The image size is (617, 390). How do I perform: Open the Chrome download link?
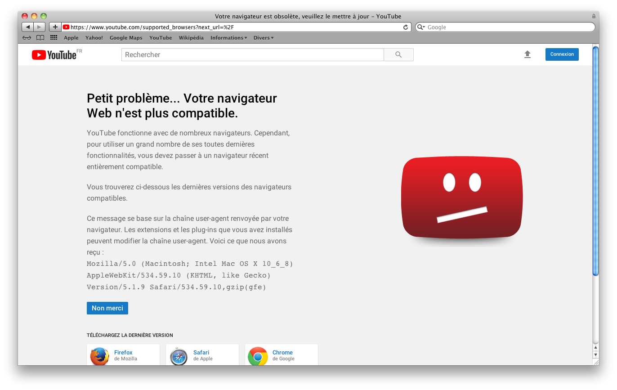(x=282, y=353)
